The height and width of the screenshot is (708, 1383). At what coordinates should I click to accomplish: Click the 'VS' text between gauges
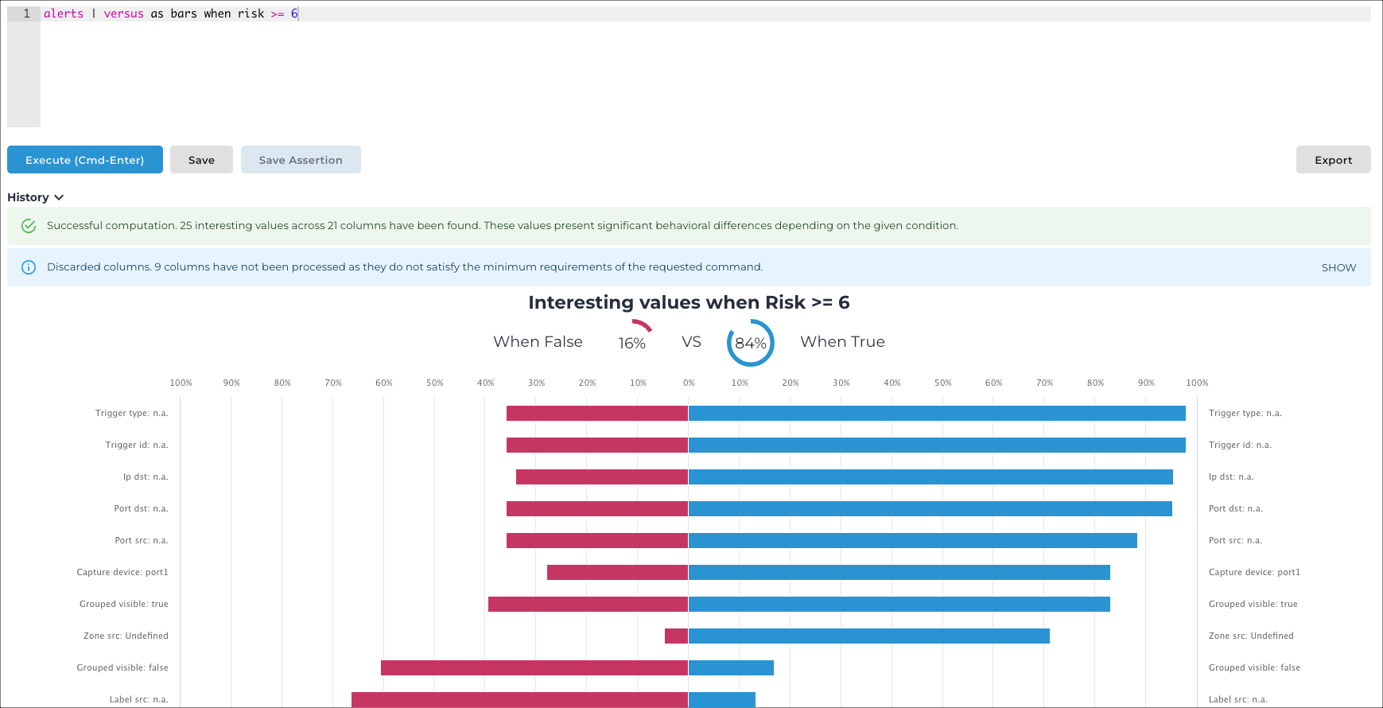click(691, 341)
